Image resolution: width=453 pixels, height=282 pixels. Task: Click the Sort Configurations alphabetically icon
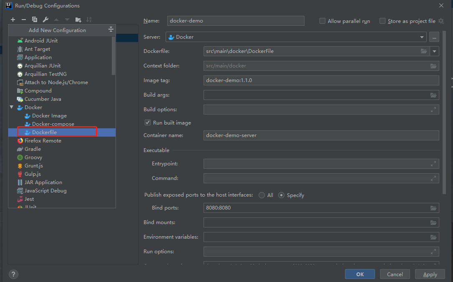click(x=89, y=20)
